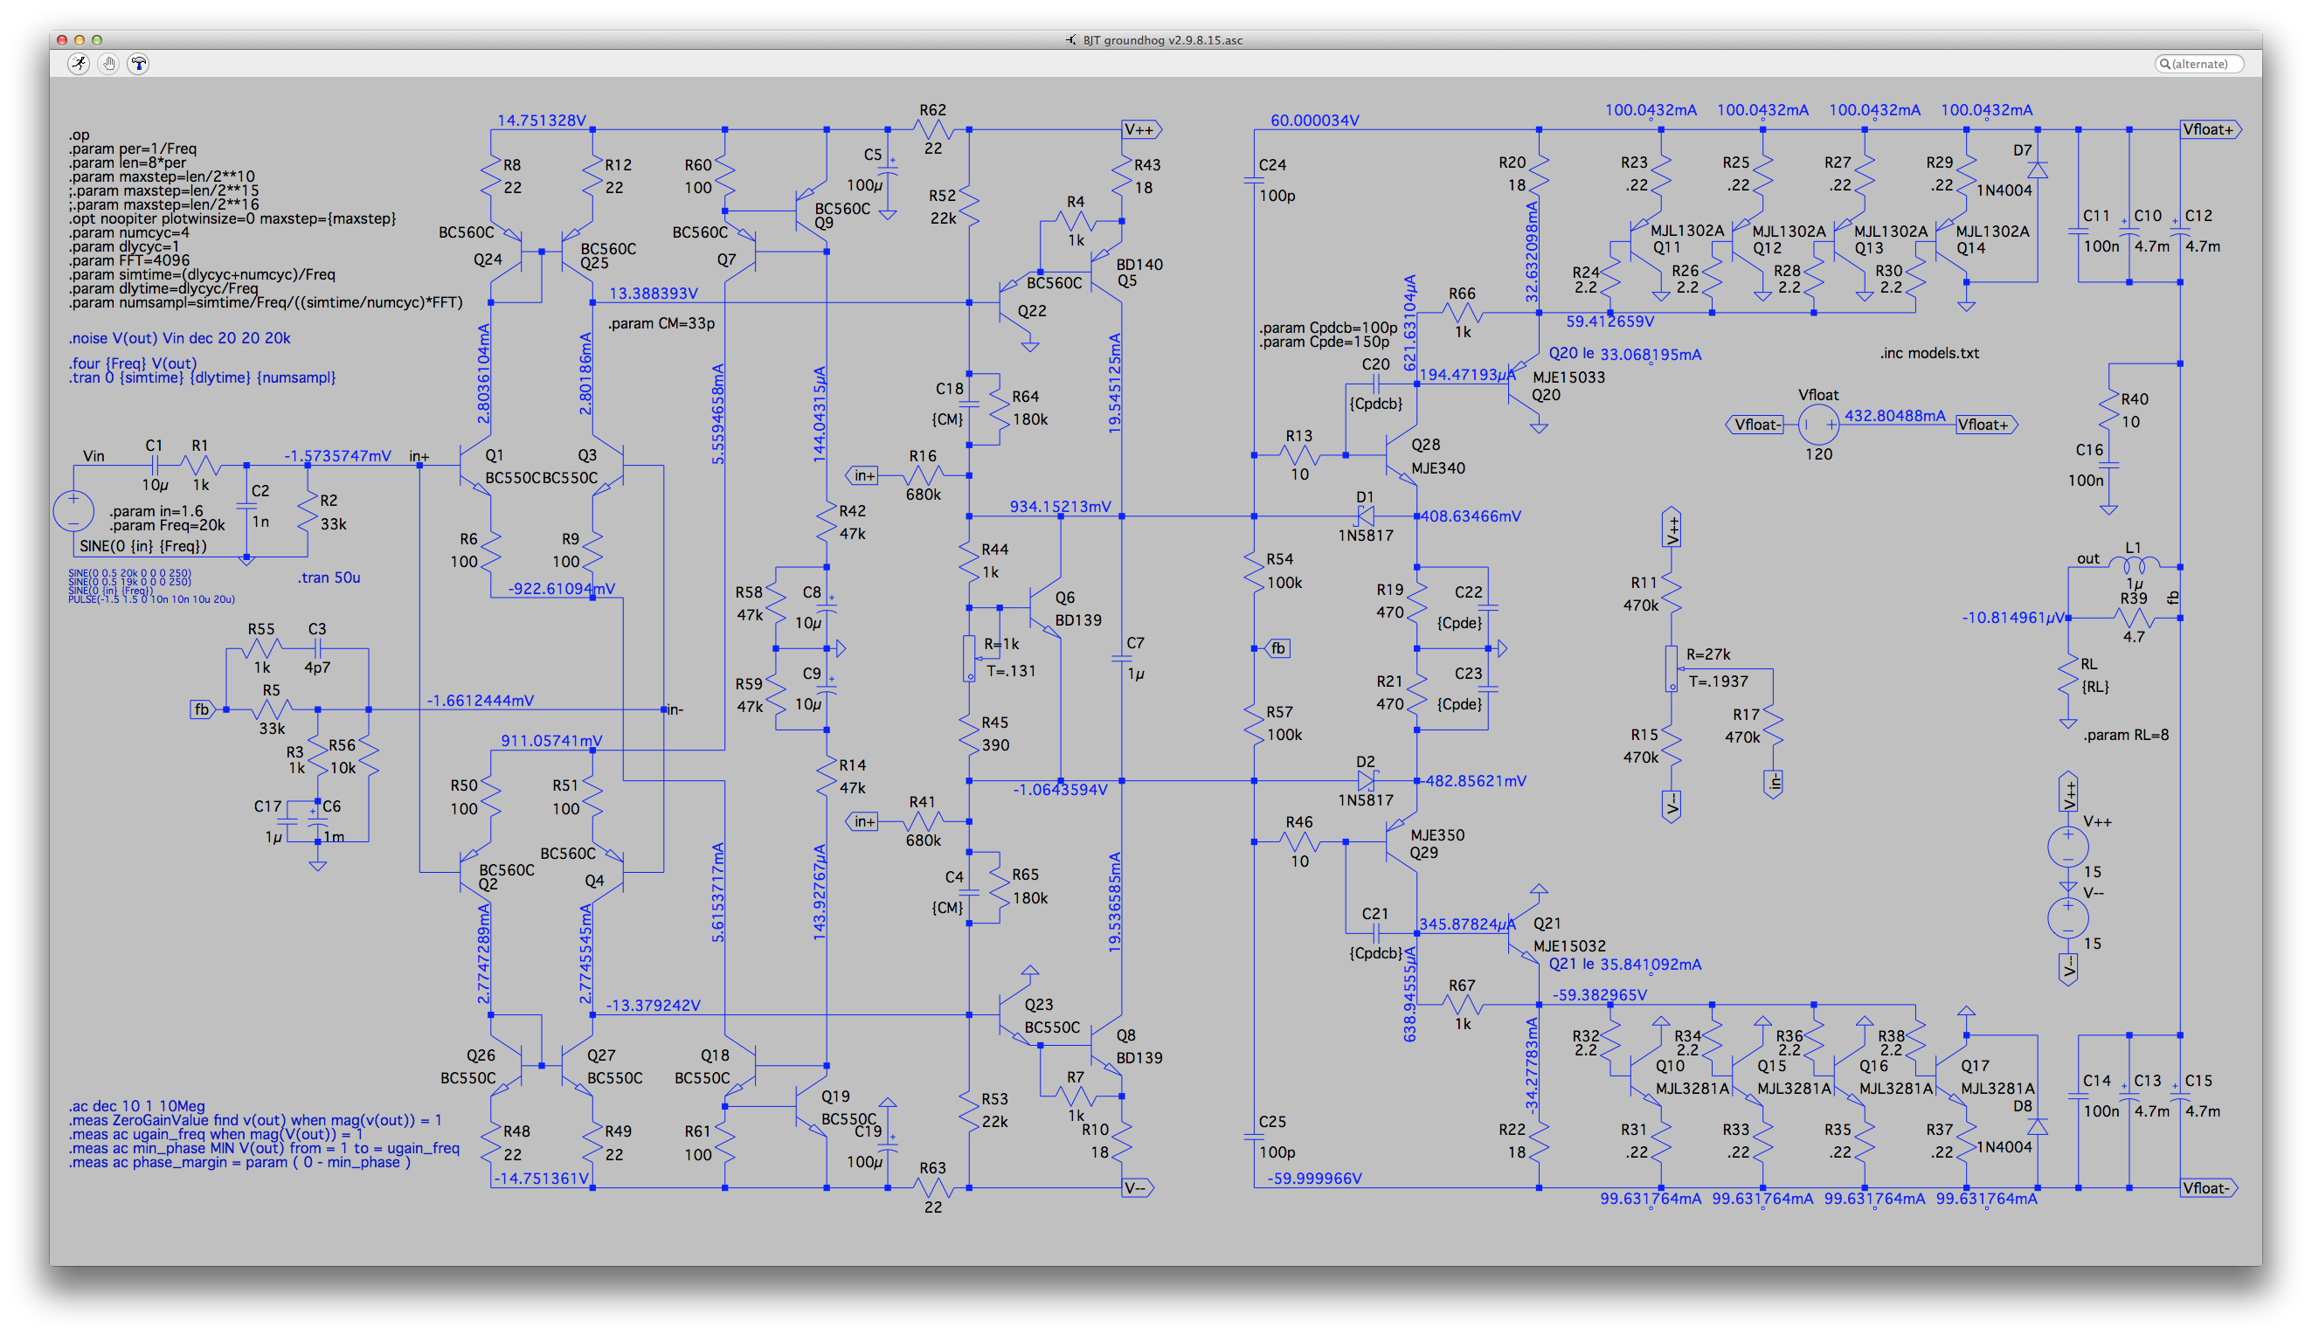Select the R=1k T=.131 potentiometer symbol
Screen dimensions: 2312x1335
969,660
